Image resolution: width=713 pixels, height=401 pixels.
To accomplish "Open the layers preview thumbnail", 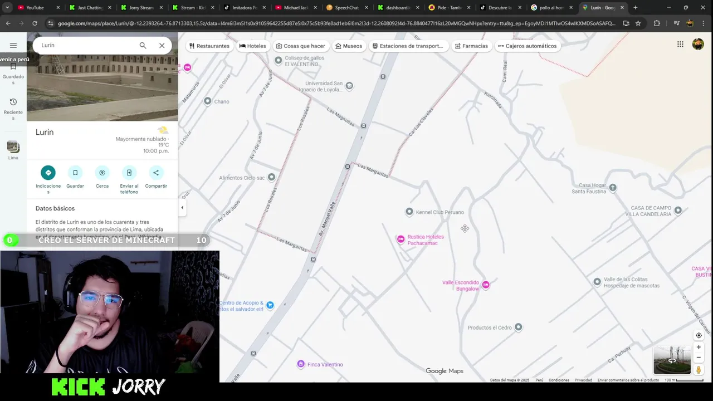I will 672,360.
